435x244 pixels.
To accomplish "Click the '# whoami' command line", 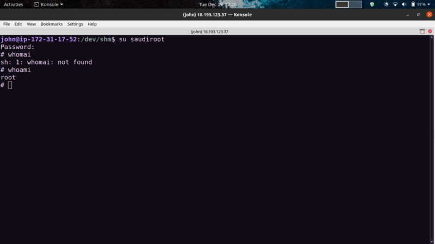I will [x=16, y=70].
